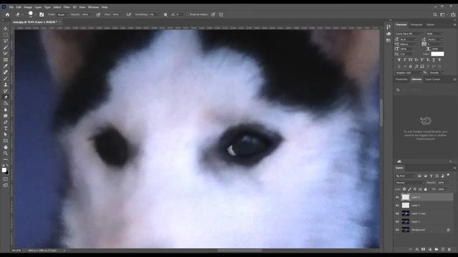Hide Layer 3 visibility eye

click(397, 197)
